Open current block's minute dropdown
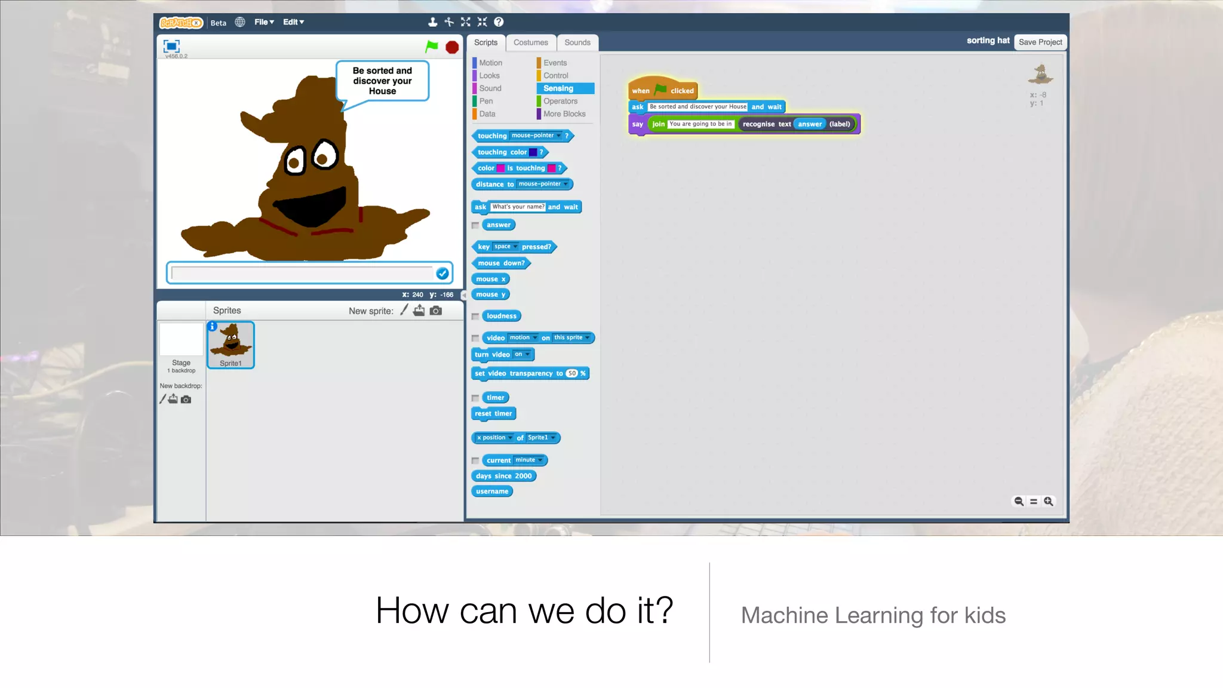1223x688 pixels. point(528,460)
